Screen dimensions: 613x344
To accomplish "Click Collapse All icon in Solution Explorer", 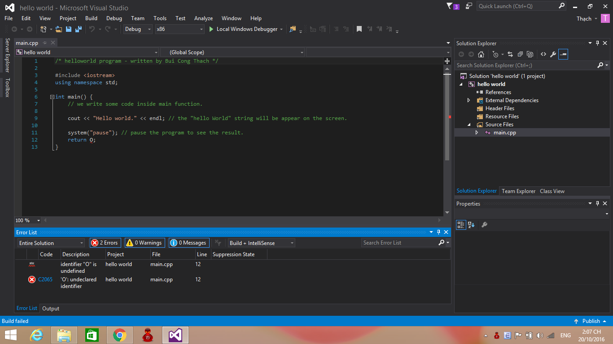I will (520, 54).
